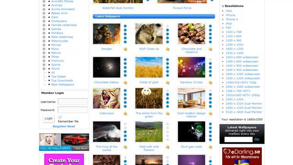The height and width of the screenshot is (165, 293).
Task: Click the Login button
Action: [x=49, y=118]
